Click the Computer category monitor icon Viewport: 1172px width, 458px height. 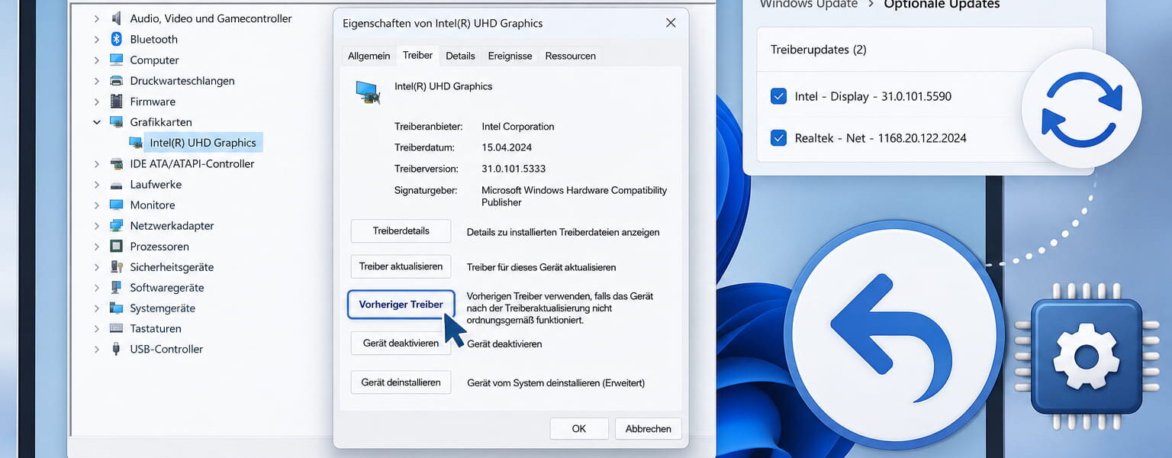(116, 60)
